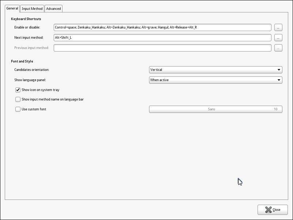This screenshot has height=220, width=293.
Task: Open shortcut editor for Previous input method
Action: coord(278,48)
